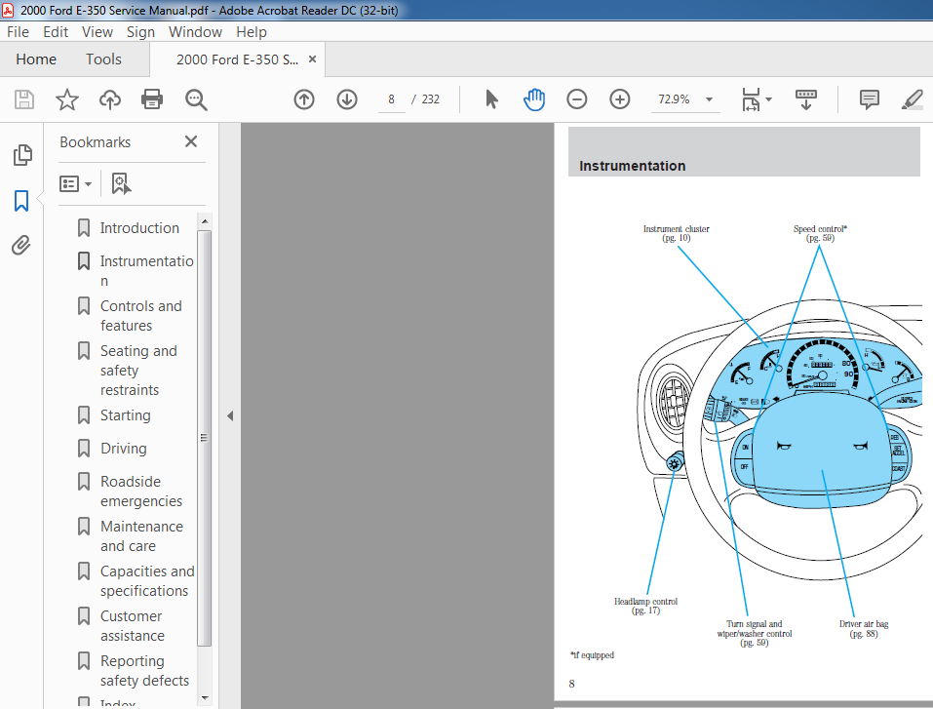Open Maintenance and care bookmark

pyautogui.click(x=141, y=535)
